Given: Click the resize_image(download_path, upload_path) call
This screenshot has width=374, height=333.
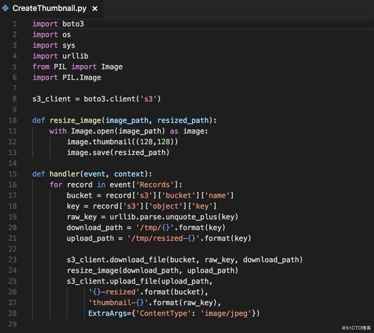Looking at the screenshot, I should click(152, 270).
